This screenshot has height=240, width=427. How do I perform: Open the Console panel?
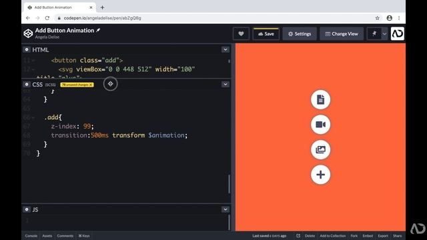click(31, 235)
